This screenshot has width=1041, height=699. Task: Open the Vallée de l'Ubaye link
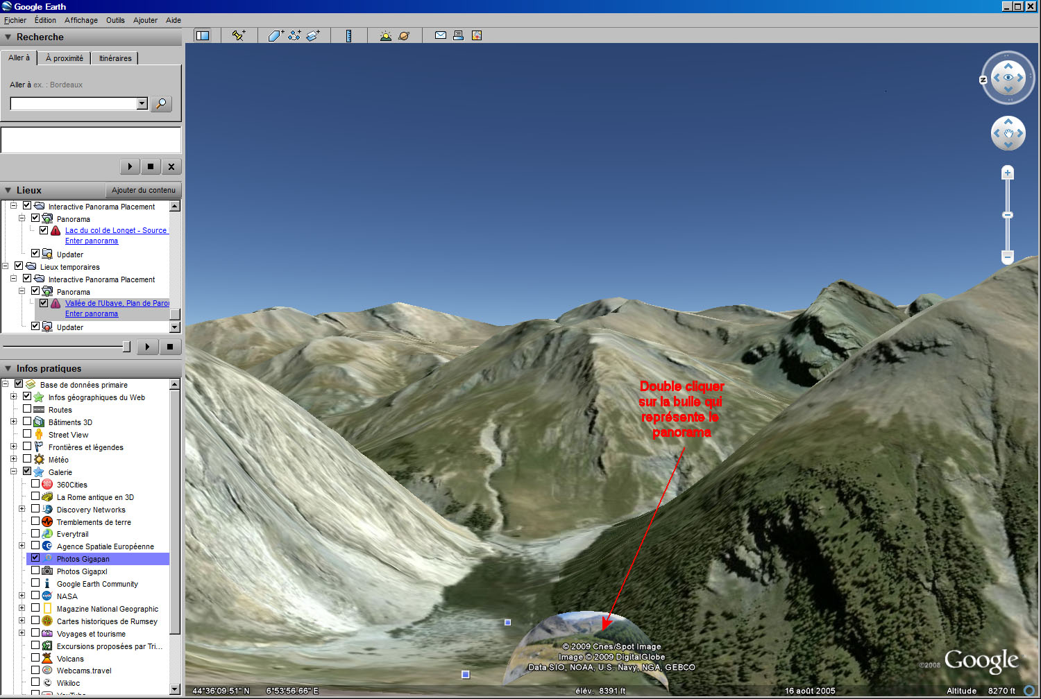[117, 303]
